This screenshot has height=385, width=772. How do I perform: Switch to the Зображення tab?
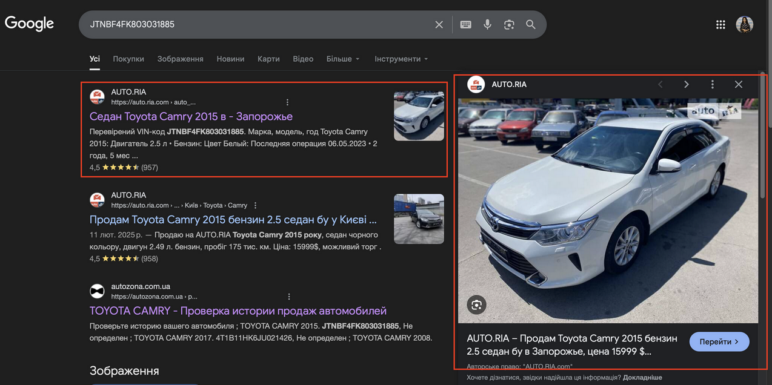(181, 59)
